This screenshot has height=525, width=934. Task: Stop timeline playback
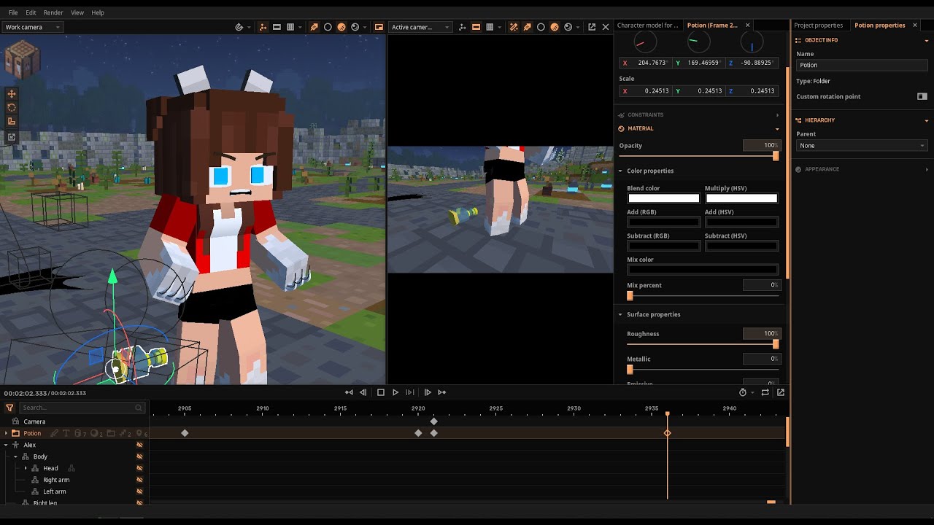(380, 392)
